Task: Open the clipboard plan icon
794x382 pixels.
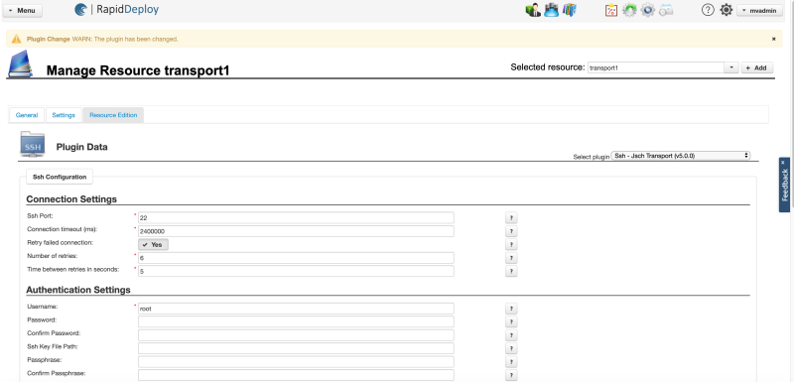Action: pos(611,10)
